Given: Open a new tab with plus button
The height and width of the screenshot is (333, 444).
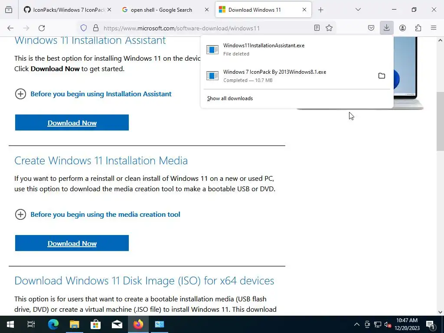Looking at the screenshot, I should [320, 10].
